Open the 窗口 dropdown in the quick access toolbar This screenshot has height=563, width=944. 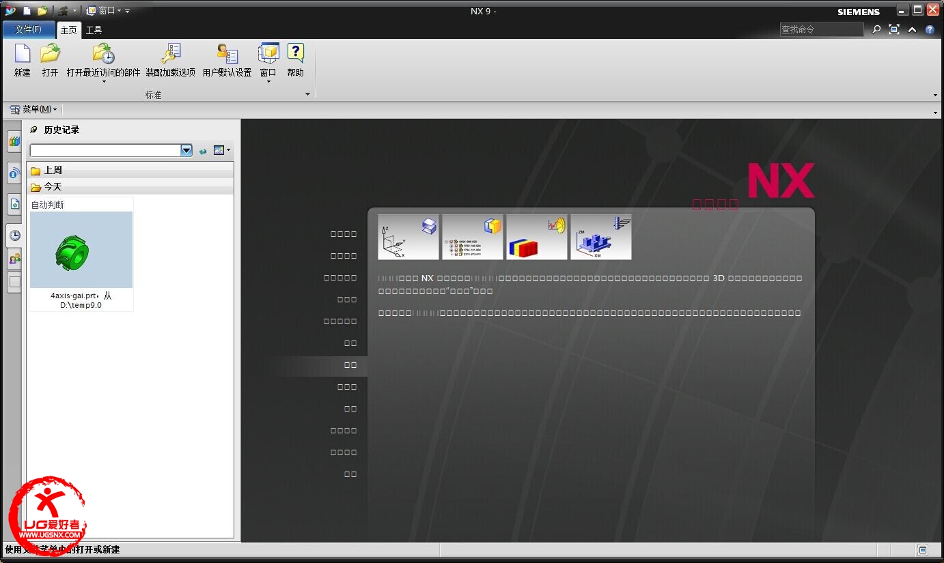coord(104,10)
